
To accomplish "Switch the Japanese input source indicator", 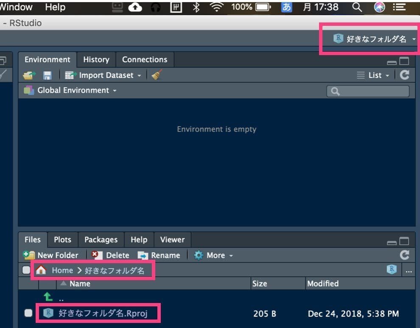I will click(286, 7).
